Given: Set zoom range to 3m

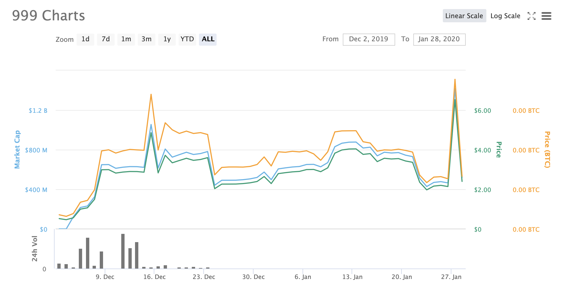Looking at the screenshot, I should coord(147,39).
